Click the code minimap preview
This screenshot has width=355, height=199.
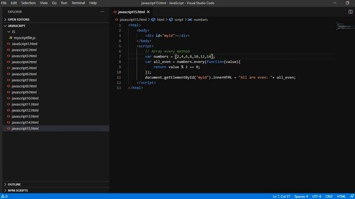click(x=344, y=26)
